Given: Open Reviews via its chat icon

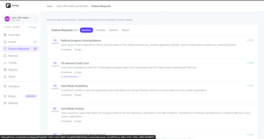Looking at the screenshot, I should [5, 56].
